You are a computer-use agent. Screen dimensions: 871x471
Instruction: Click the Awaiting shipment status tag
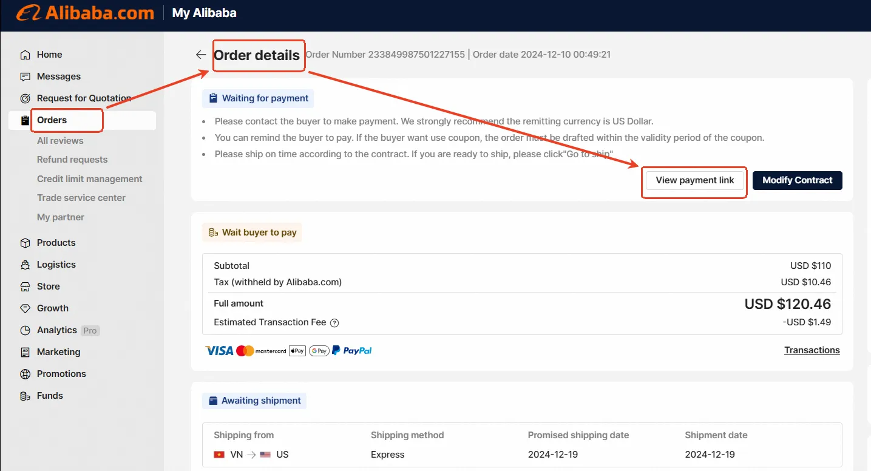tap(254, 401)
